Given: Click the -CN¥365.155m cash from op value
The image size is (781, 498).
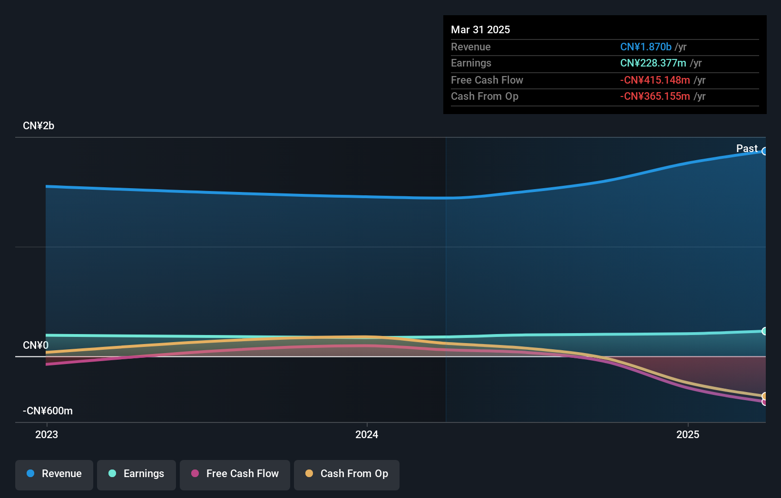Looking at the screenshot, I should coord(655,96).
